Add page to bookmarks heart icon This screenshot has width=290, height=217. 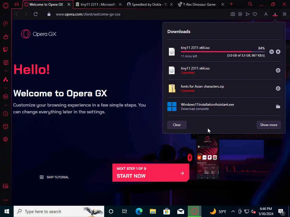tap(255, 14)
